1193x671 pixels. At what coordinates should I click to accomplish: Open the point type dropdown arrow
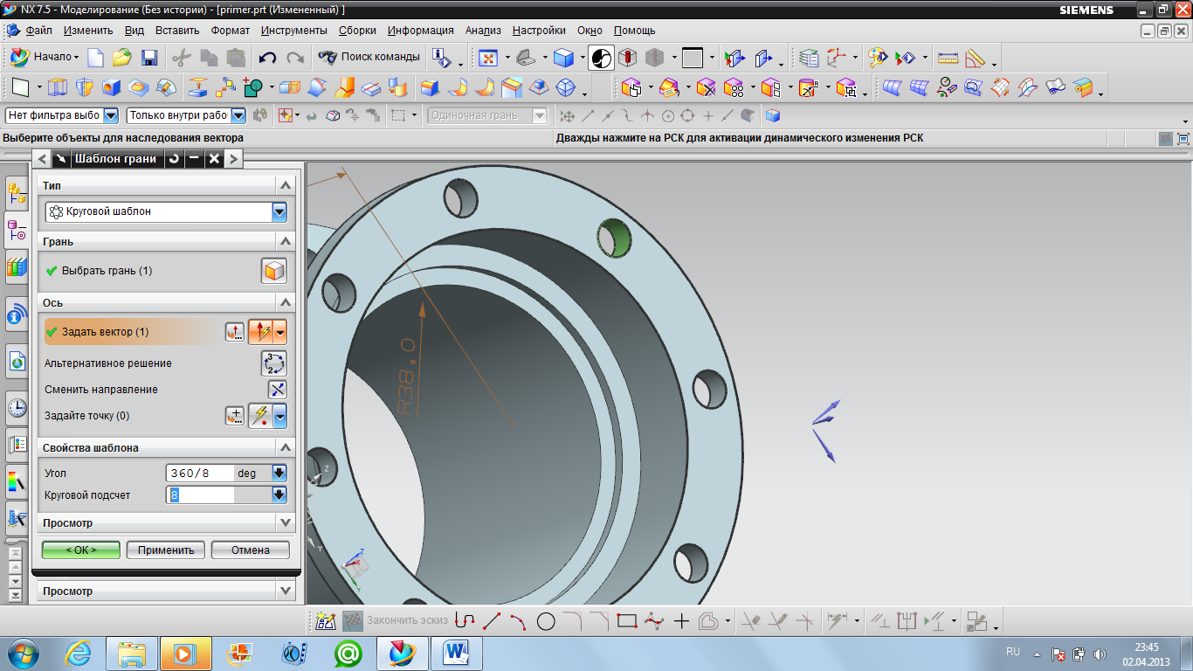[x=280, y=416]
